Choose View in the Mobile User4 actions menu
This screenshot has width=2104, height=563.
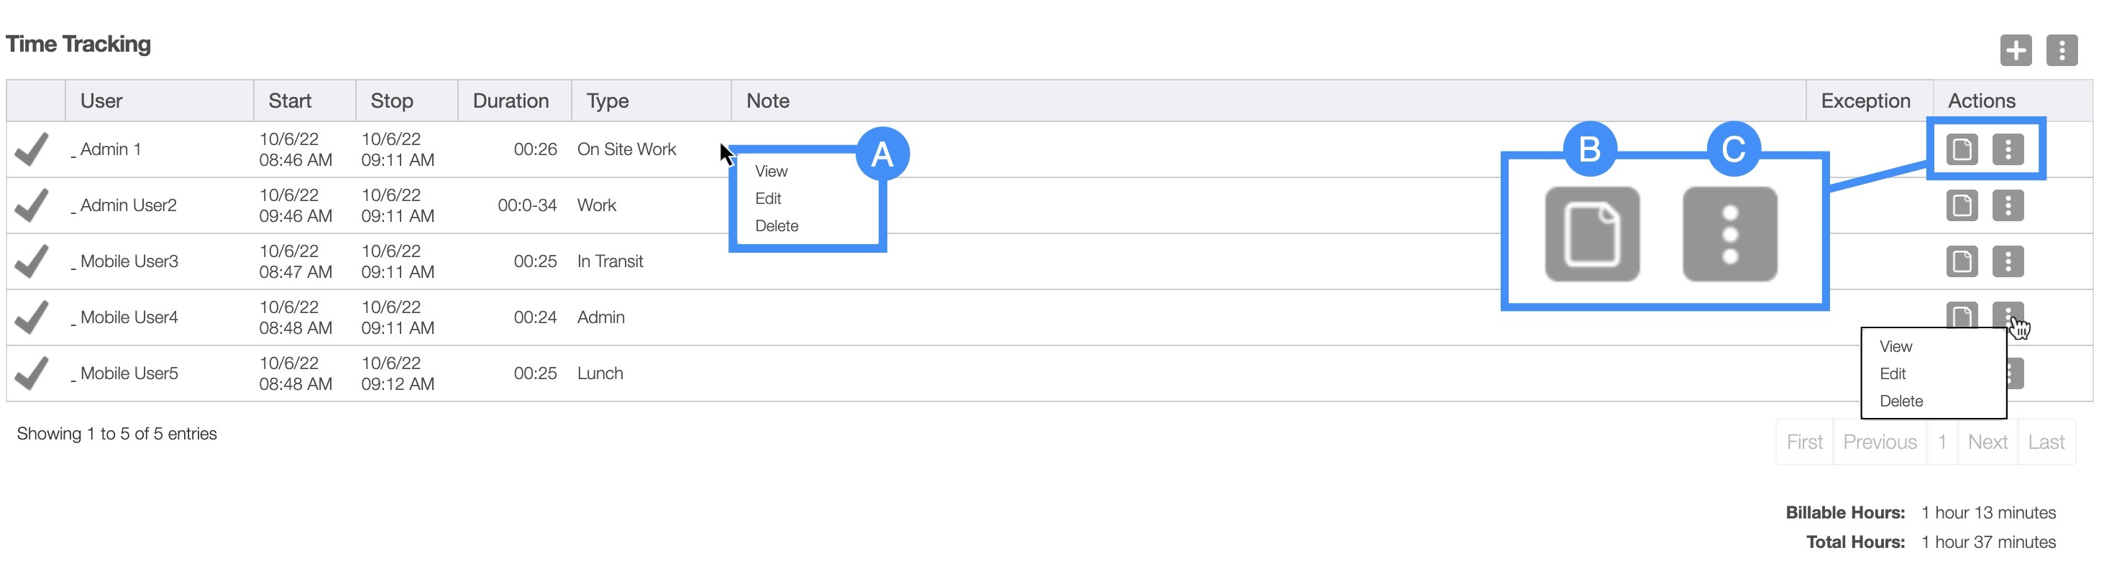coord(1895,347)
